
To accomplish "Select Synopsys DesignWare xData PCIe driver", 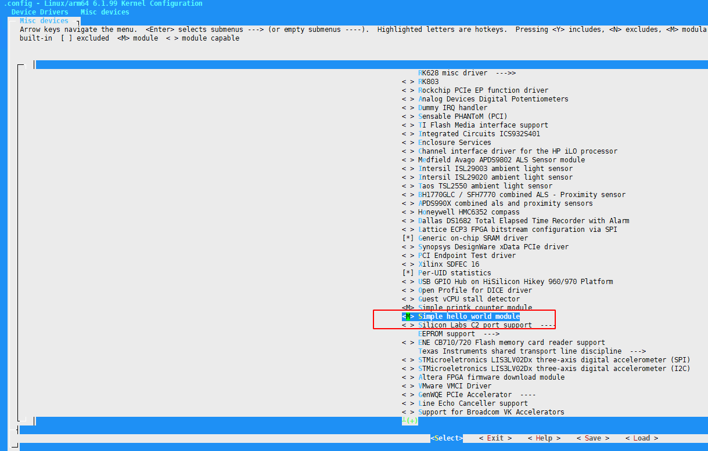I will tap(494, 247).
